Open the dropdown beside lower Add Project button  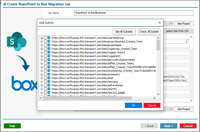(x=171, y=109)
